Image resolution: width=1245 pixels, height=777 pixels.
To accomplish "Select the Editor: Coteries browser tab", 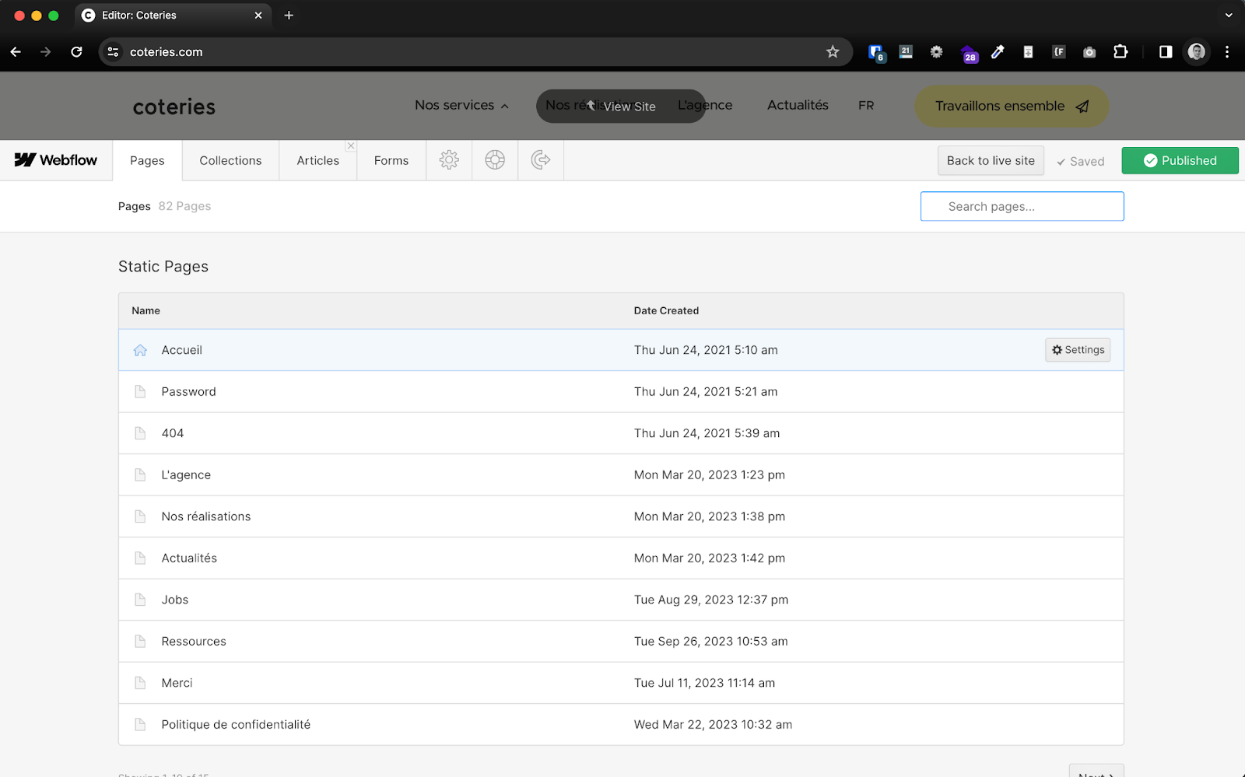I will [x=173, y=16].
